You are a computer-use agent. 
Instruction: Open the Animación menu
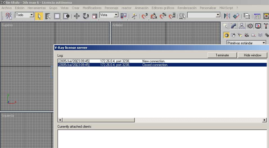142,8
